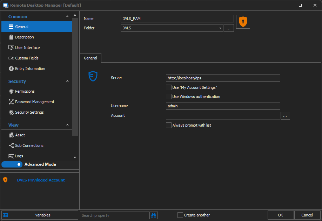
Task: Select the General tab
Action: tap(90, 58)
